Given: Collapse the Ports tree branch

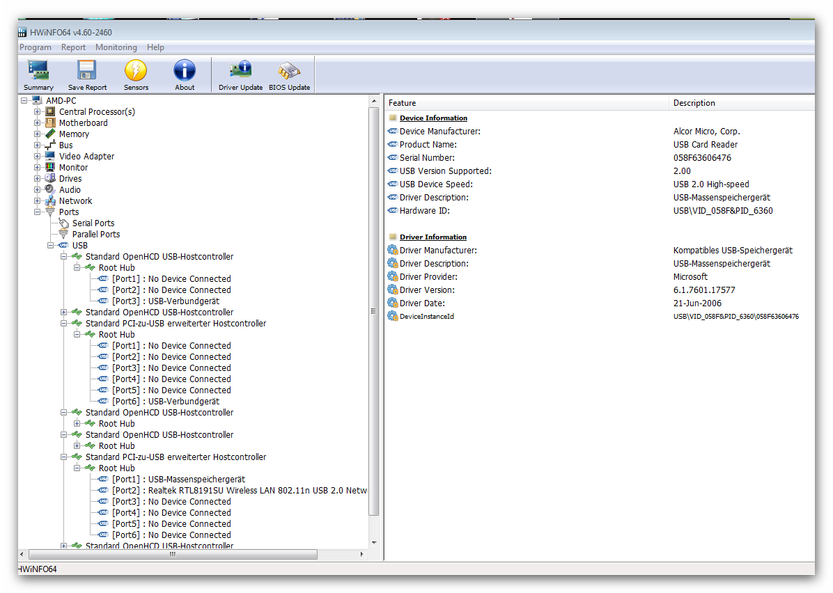Looking at the screenshot, I should click(x=38, y=212).
